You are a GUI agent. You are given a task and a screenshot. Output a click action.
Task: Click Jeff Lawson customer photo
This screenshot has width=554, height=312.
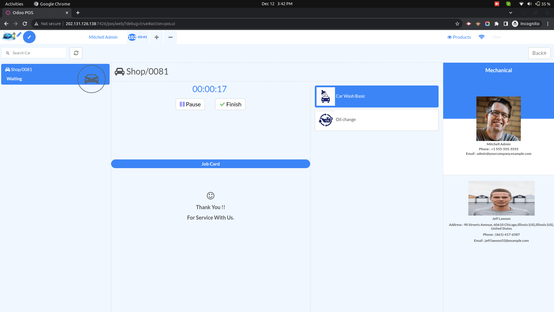click(x=501, y=198)
